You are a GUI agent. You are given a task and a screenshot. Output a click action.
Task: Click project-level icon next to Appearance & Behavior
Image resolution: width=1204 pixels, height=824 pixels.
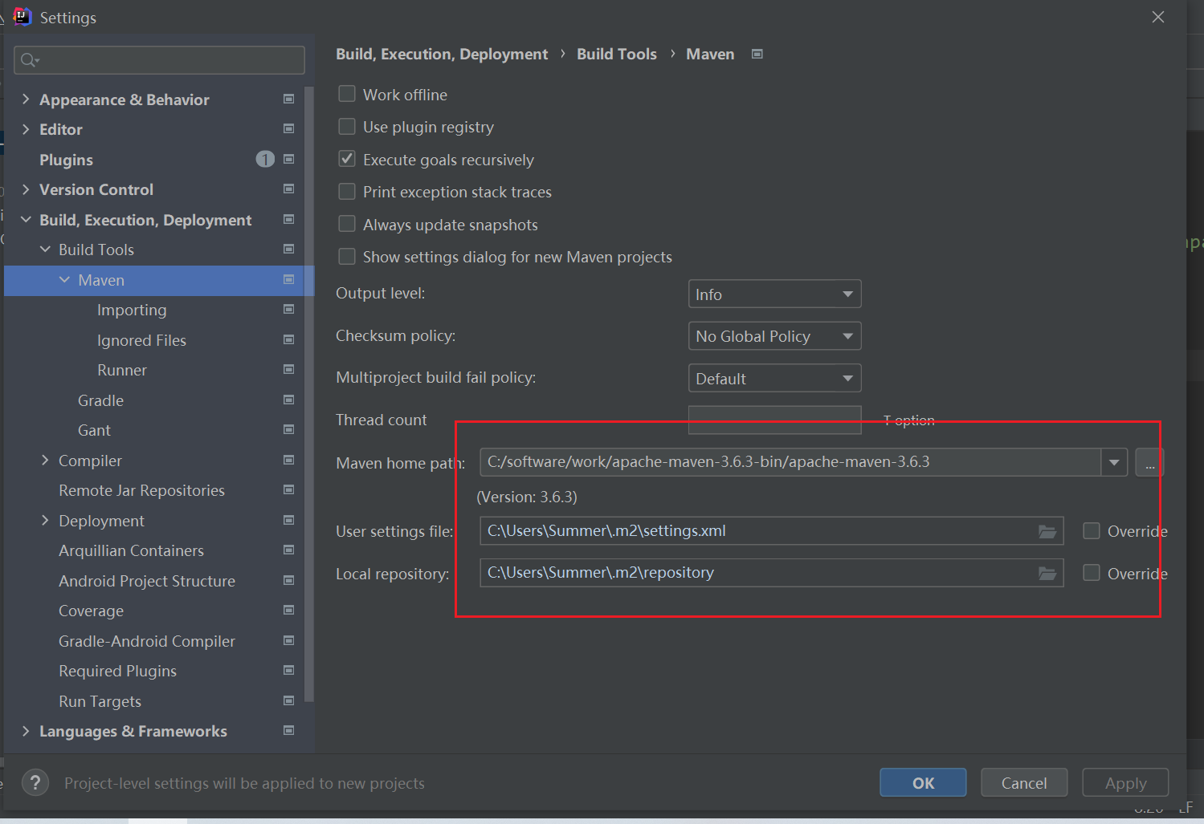[x=288, y=99]
